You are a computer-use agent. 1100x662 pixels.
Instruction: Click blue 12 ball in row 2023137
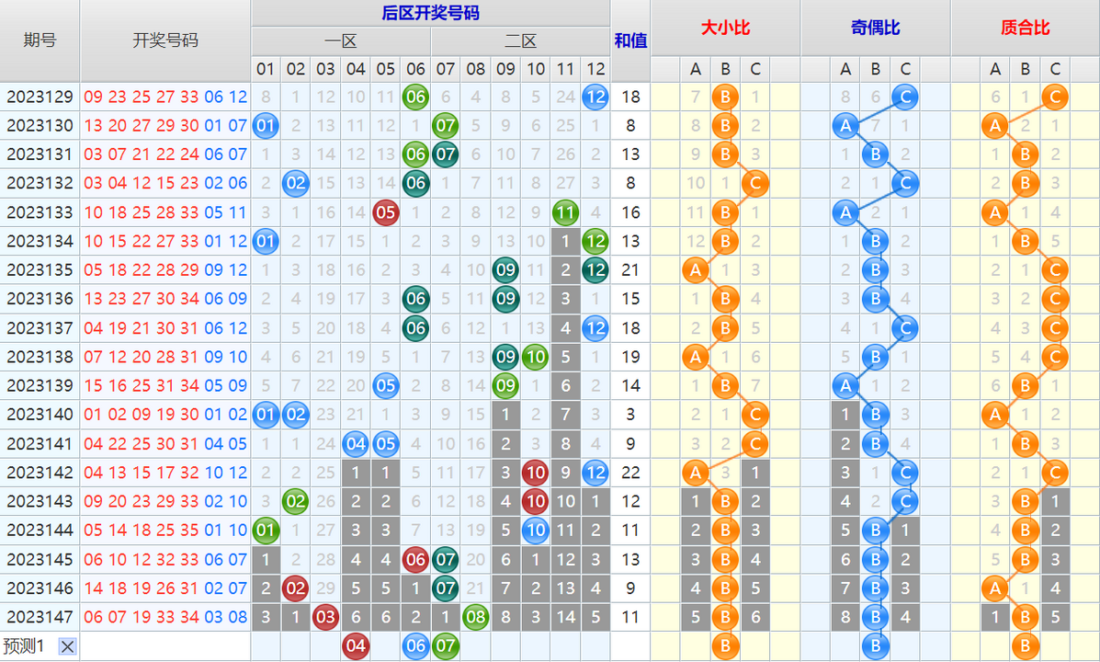point(595,328)
